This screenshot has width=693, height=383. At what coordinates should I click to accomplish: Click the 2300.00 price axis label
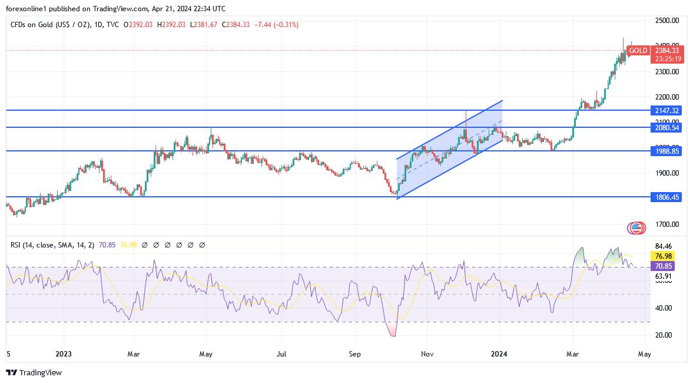tap(667, 72)
